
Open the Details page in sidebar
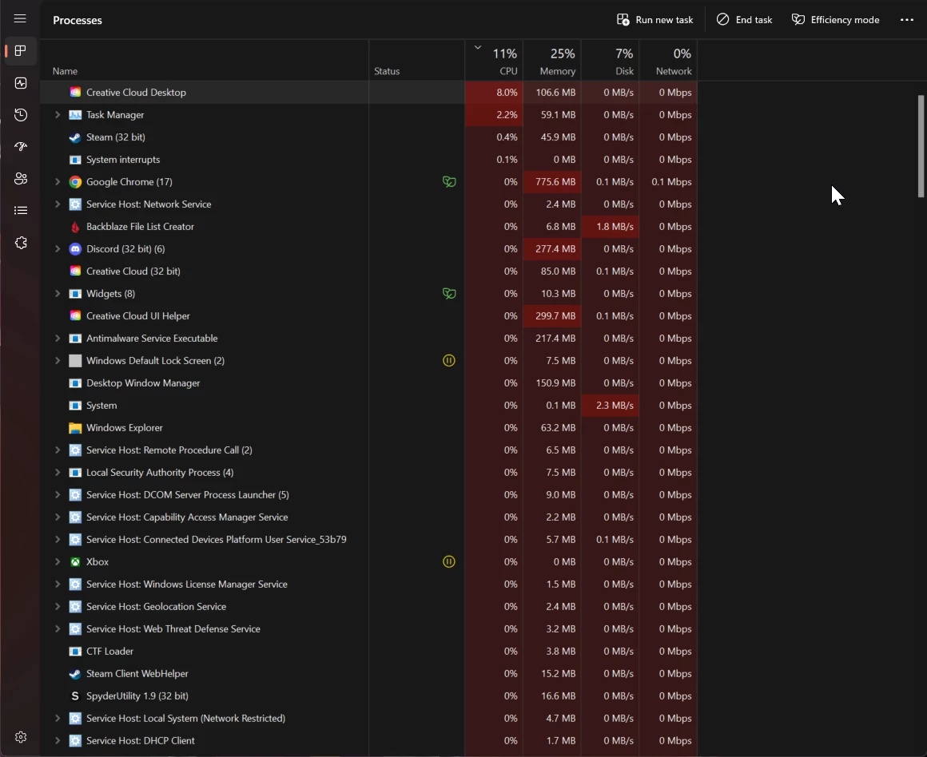[21, 210]
